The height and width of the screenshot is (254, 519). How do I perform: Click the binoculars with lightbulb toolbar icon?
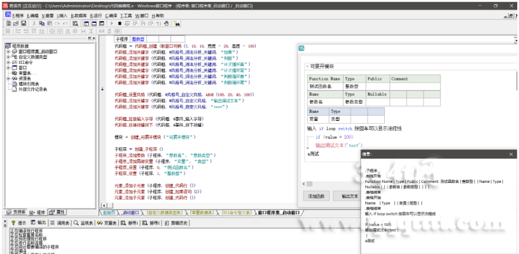click(x=177, y=24)
